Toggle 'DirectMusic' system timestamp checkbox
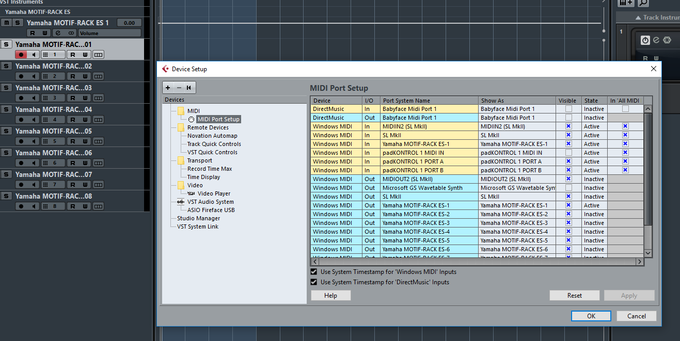680x341 pixels. pyautogui.click(x=314, y=282)
